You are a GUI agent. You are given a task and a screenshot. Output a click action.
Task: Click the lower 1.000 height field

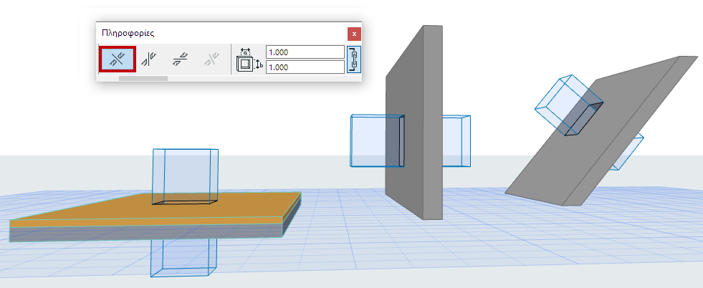pos(305,67)
